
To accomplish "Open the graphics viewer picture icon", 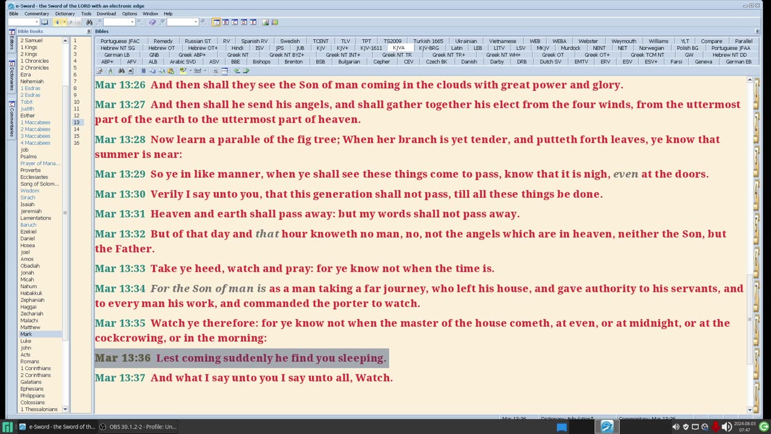I will [x=266, y=22].
